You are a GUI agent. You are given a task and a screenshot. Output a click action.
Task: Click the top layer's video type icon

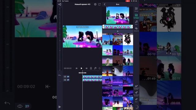coord(68,77)
